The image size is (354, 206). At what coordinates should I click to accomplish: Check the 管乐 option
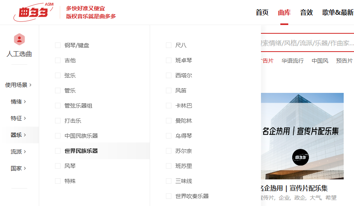click(58, 90)
